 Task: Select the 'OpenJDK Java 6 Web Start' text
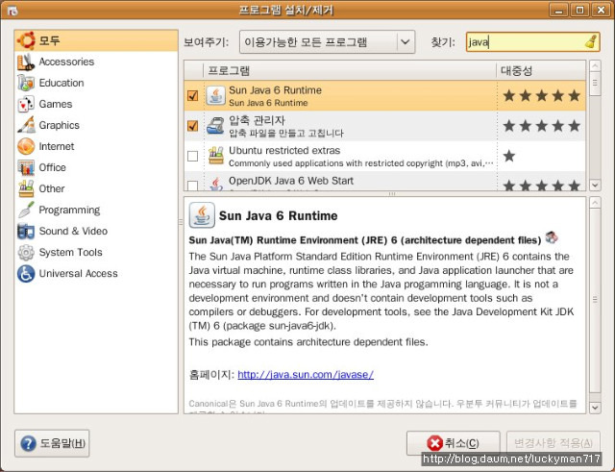[x=291, y=181]
